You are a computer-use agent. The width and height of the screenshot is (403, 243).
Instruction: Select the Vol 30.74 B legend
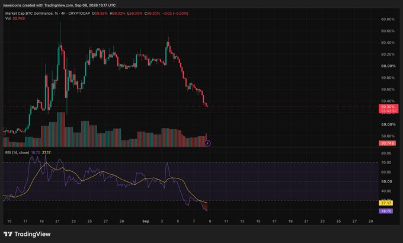pos(15,18)
